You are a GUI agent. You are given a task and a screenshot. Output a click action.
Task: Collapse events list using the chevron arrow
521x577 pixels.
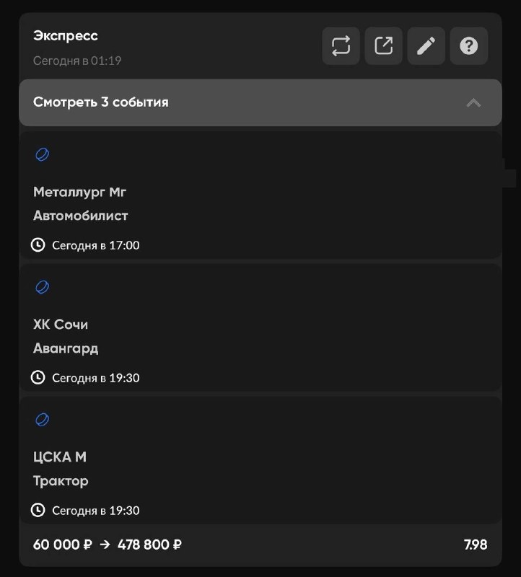tap(473, 102)
